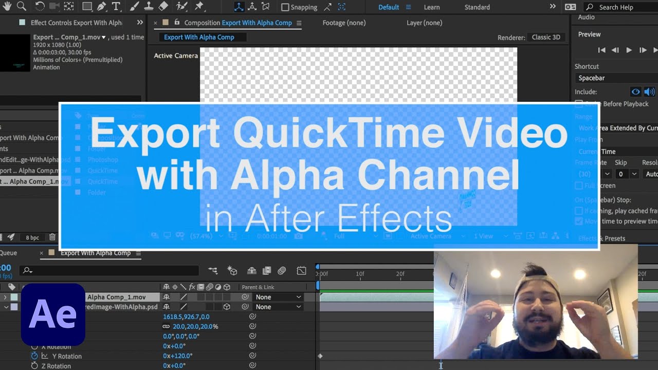Toggle the timeline motion blur enable switch
The image size is (658, 370).
pyautogui.click(x=282, y=270)
